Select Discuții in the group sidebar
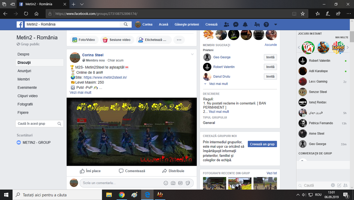354x200 pixels. pos(40,63)
